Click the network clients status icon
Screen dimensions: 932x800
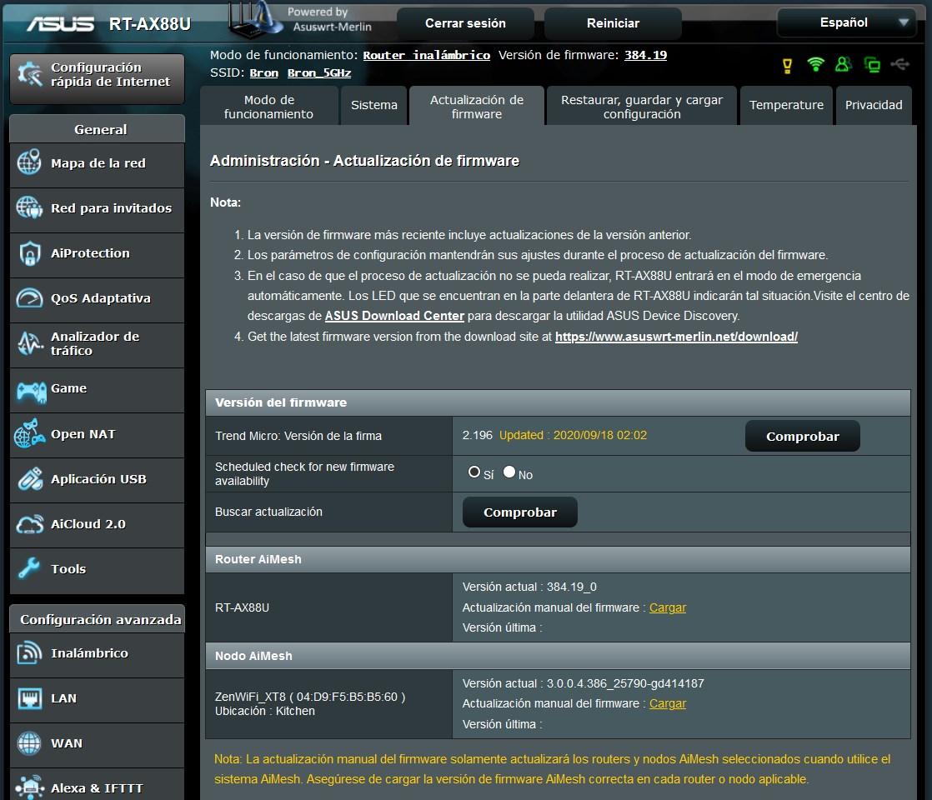[x=872, y=65]
